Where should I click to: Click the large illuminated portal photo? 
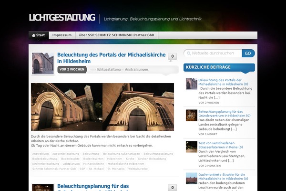(102, 106)
